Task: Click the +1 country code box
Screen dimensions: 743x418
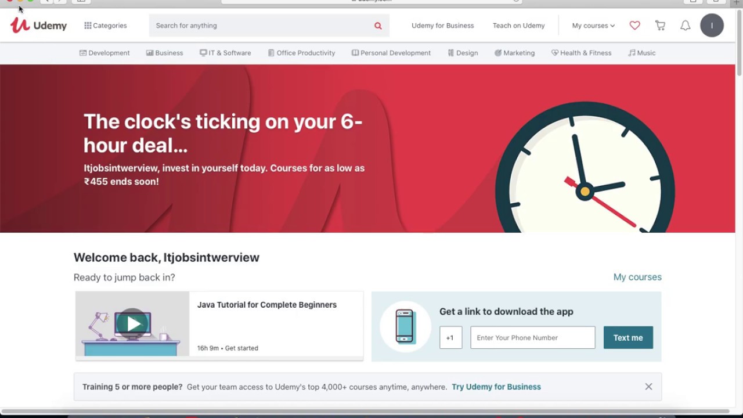Action: (450, 337)
